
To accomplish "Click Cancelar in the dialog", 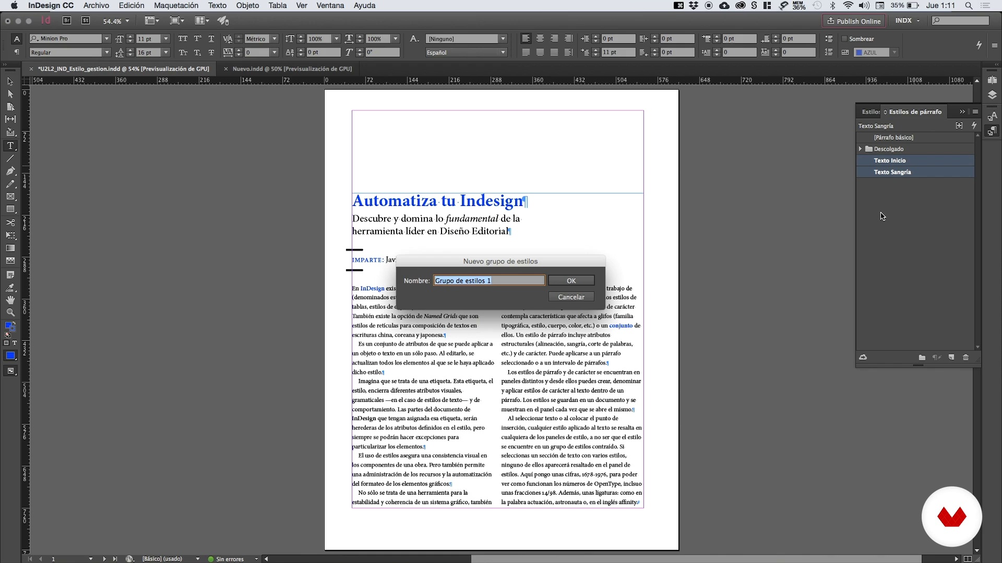I will coord(571,297).
